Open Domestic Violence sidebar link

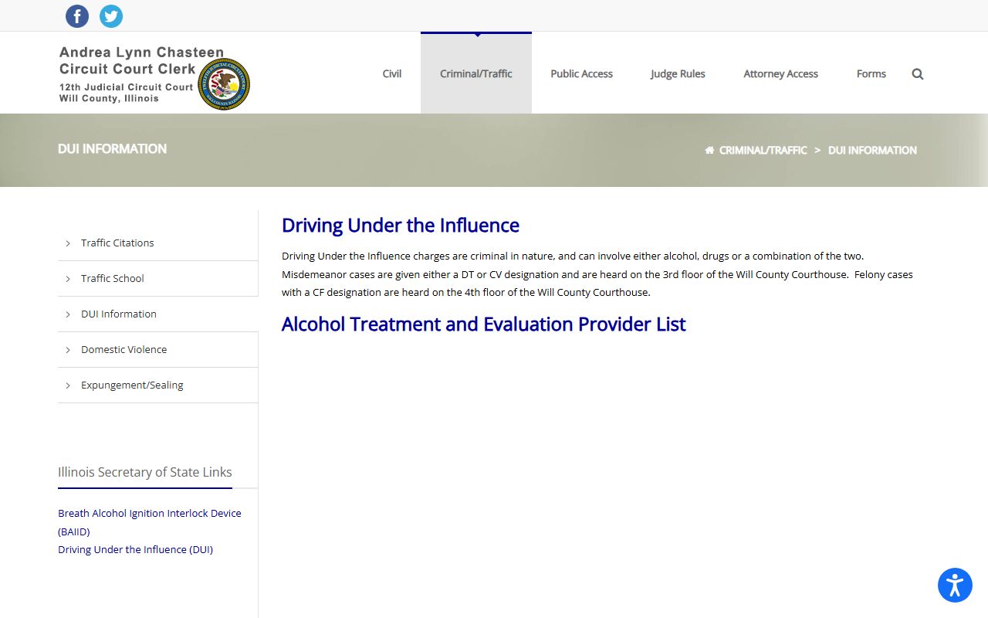[123, 349]
